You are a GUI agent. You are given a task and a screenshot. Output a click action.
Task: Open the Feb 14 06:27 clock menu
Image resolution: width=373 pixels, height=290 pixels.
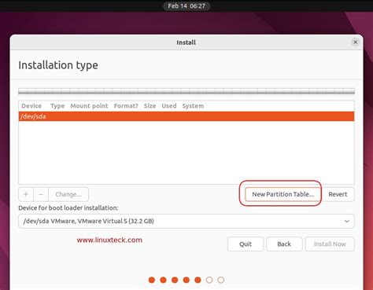(186, 6)
